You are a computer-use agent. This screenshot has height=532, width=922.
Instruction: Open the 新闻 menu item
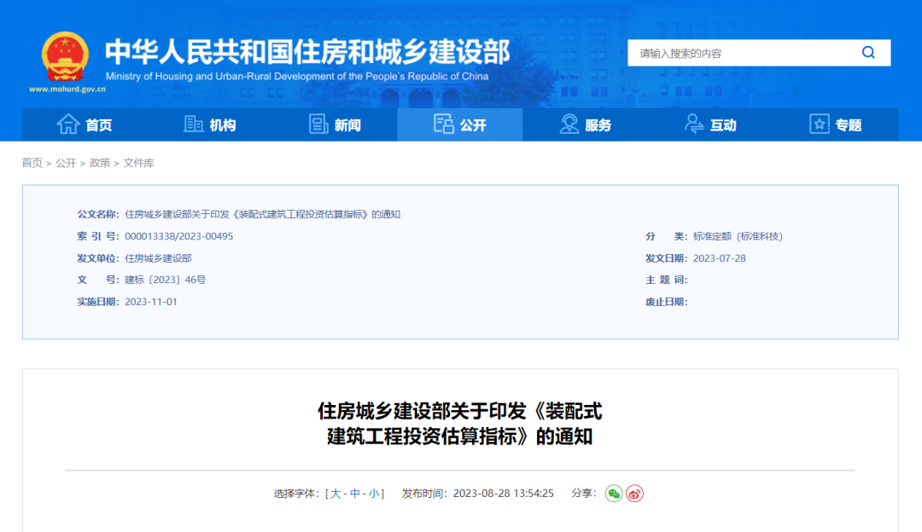[x=342, y=124]
